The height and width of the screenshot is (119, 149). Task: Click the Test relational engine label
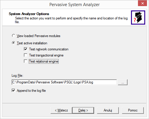44,61
